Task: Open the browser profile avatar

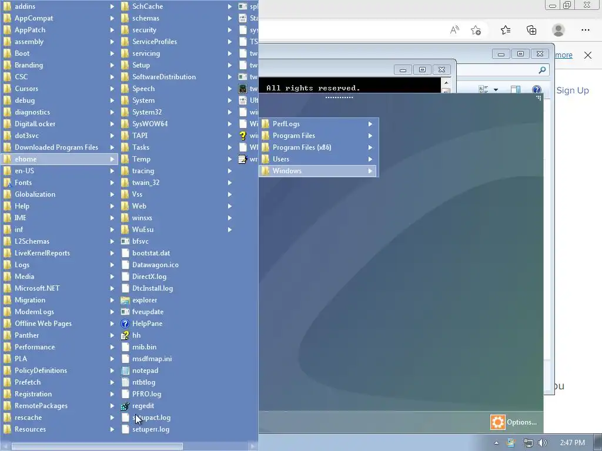Action: [x=558, y=30]
